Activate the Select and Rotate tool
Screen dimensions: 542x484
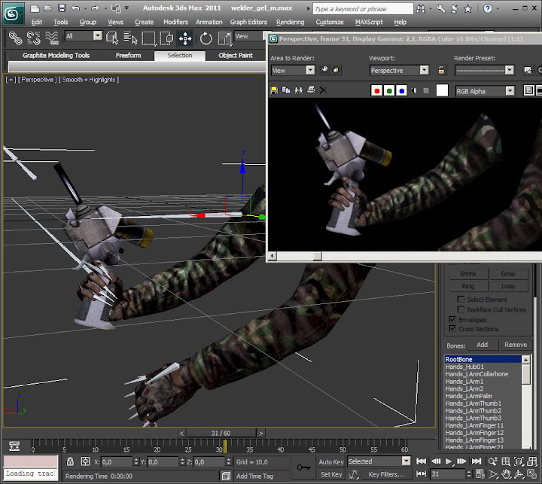point(206,38)
